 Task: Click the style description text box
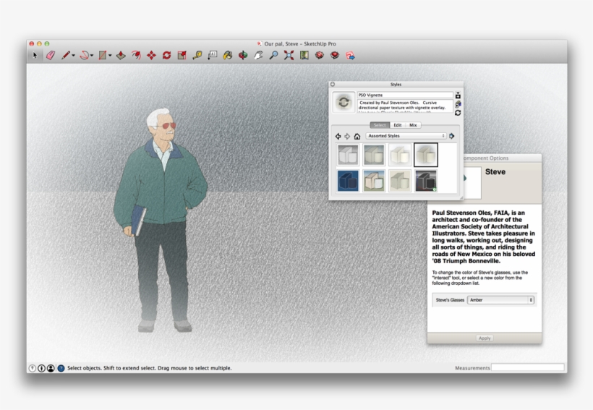tap(405, 106)
